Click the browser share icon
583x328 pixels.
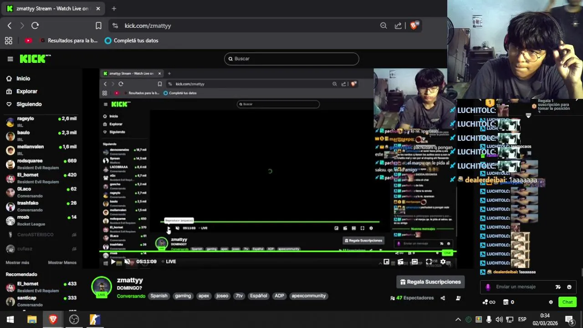coord(398,26)
